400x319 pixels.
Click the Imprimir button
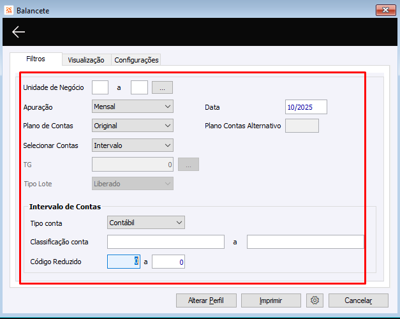click(x=271, y=300)
